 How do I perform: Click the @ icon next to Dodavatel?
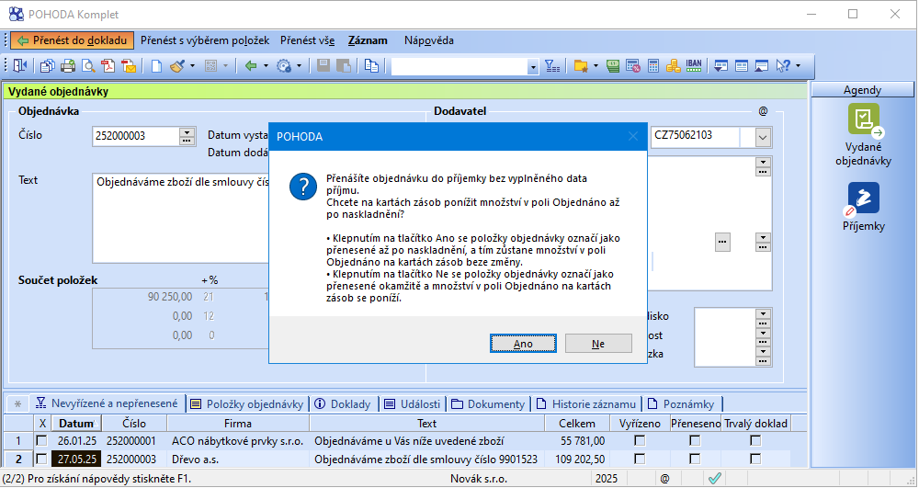[x=763, y=110]
